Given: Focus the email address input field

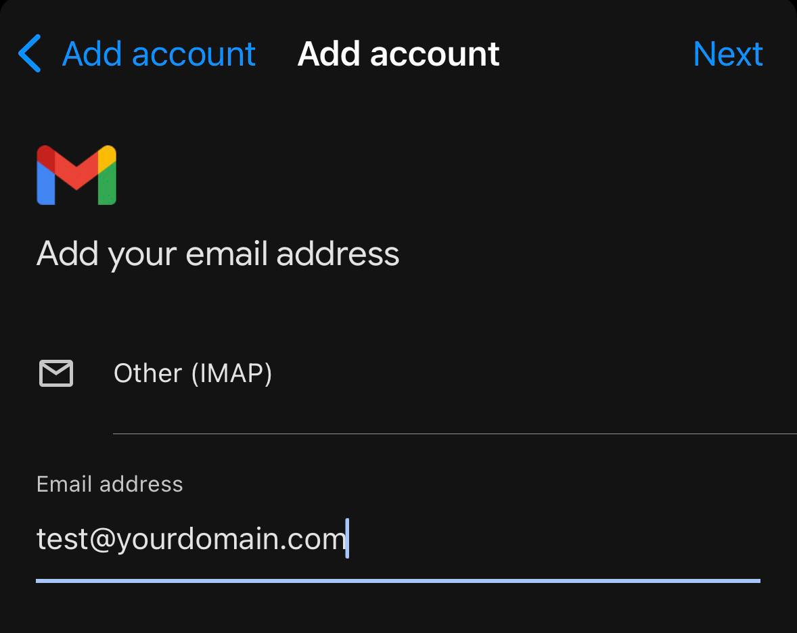Looking at the screenshot, I should coord(398,540).
